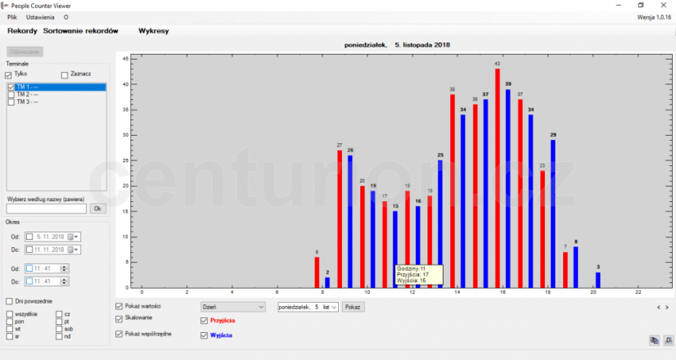Check the śr weekday checkbox
The image size is (676, 360).
pyautogui.click(x=10, y=336)
